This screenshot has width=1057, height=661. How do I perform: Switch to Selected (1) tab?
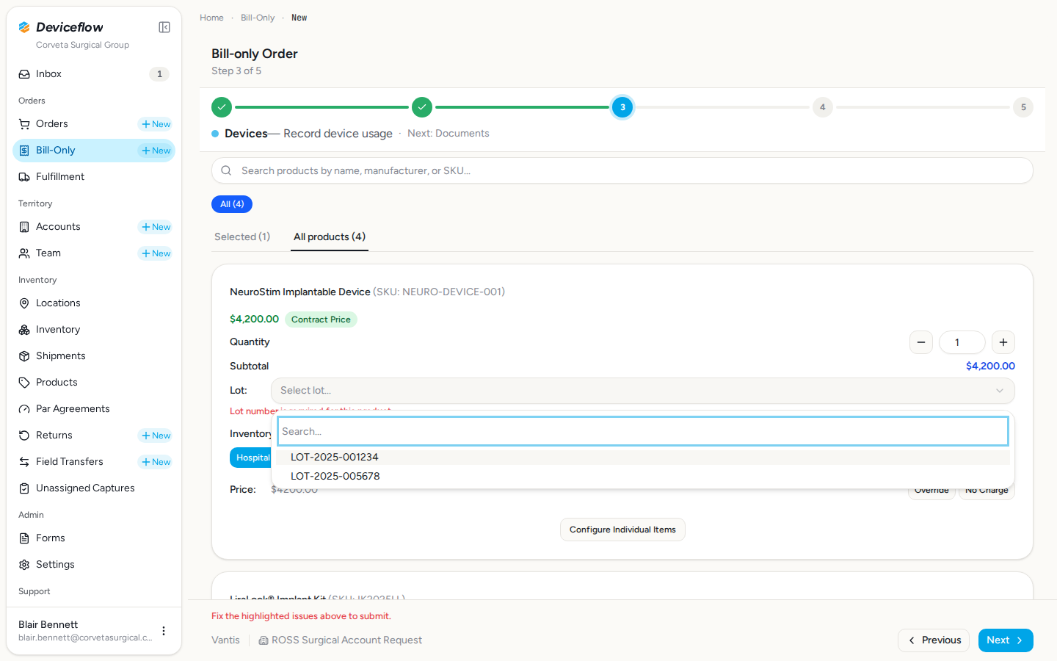click(x=242, y=236)
